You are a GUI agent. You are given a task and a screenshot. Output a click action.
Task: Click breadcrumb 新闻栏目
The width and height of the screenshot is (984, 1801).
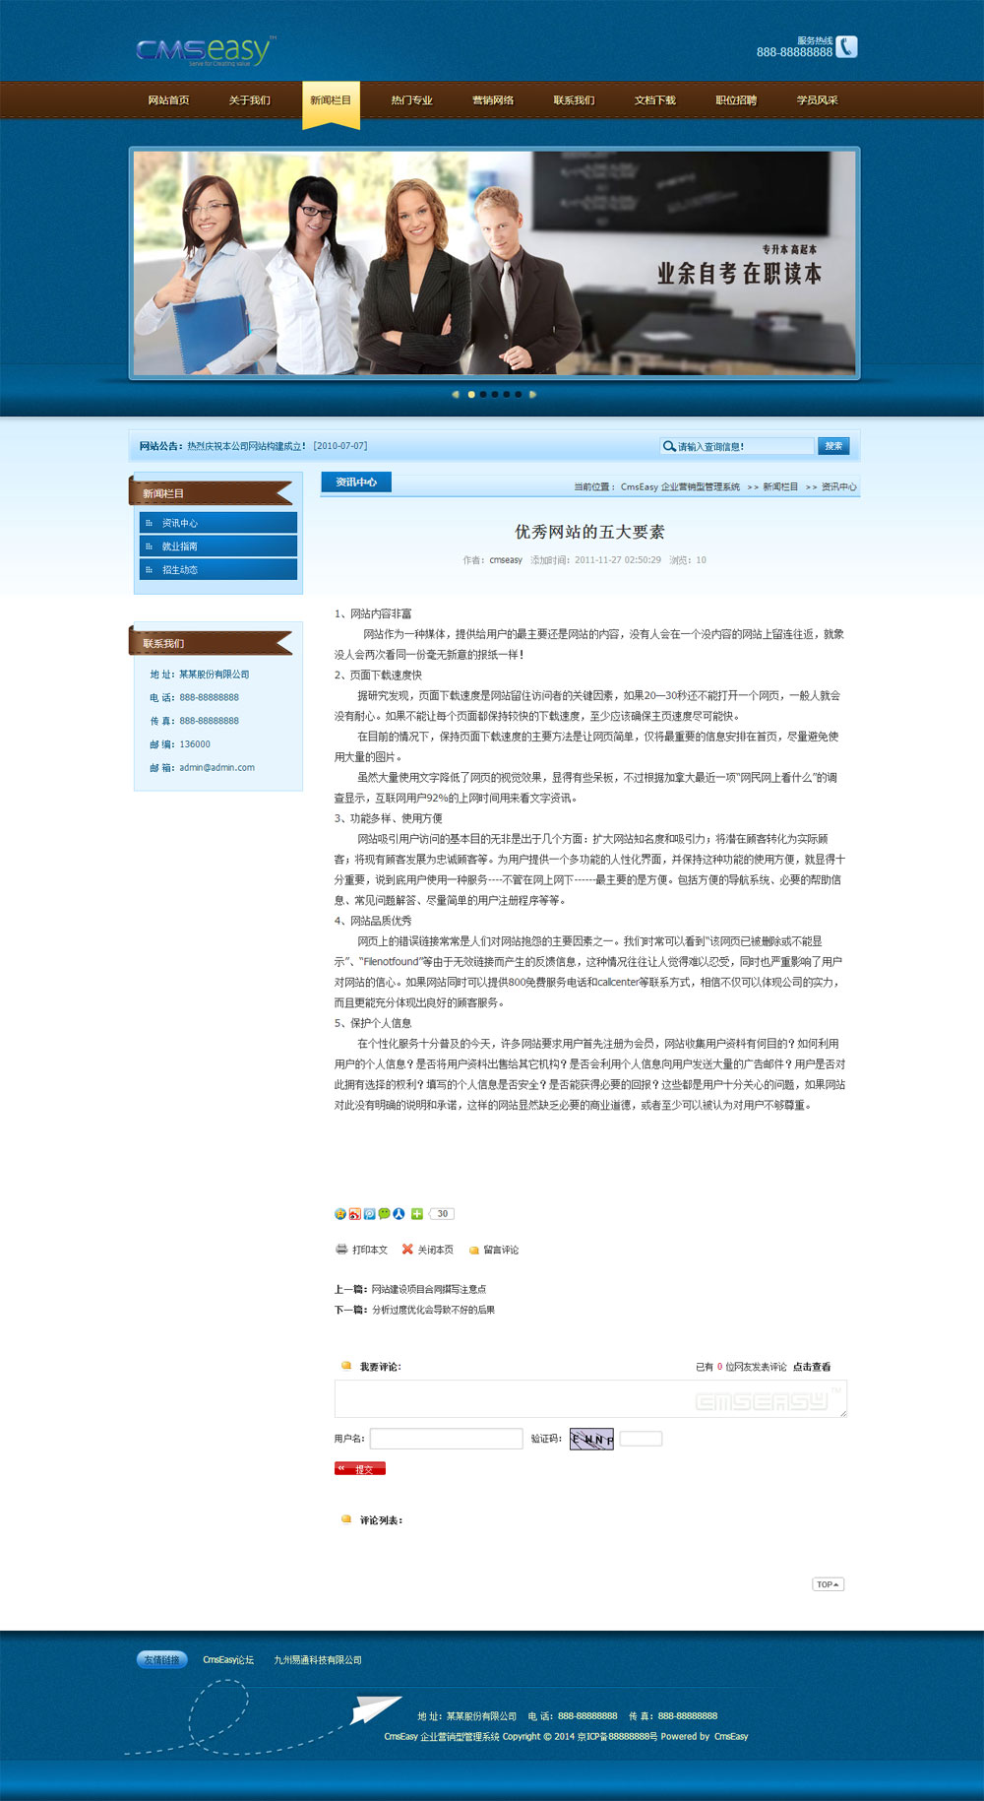780,487
